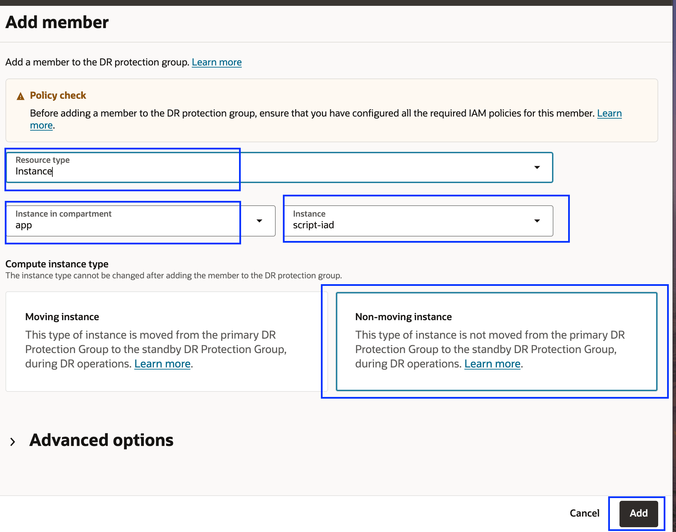Open Learn more link beside DR protection group

pos(216,62)
